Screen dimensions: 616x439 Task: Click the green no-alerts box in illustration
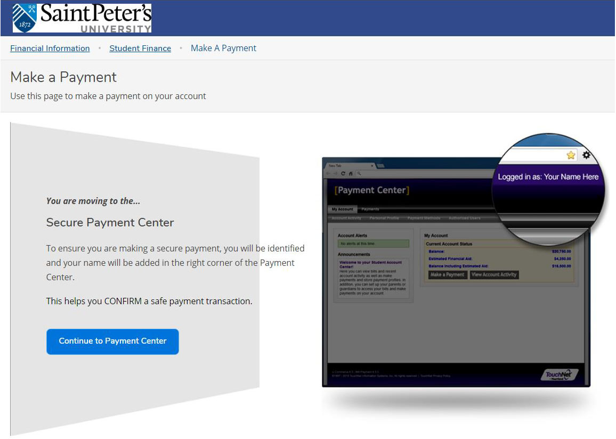coord(374,243)
